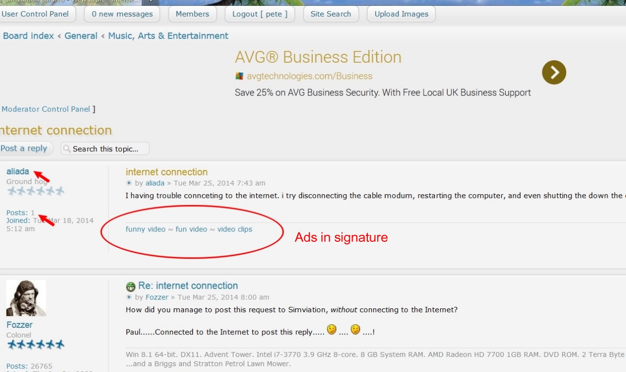Click the magnifier icon in topic search
Viewport: 626px width, 372px height.
[67, 149]
